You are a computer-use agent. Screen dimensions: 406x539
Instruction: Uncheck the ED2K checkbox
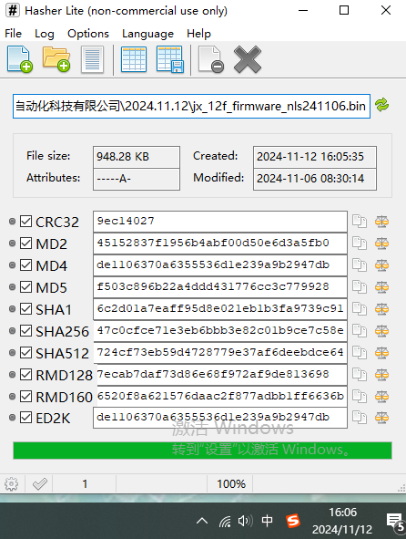tap(25, 418)
